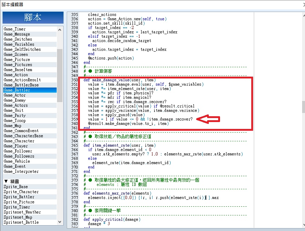Select the Game_Interpreter script
The image size is (305, 231).
click(30, 171)
